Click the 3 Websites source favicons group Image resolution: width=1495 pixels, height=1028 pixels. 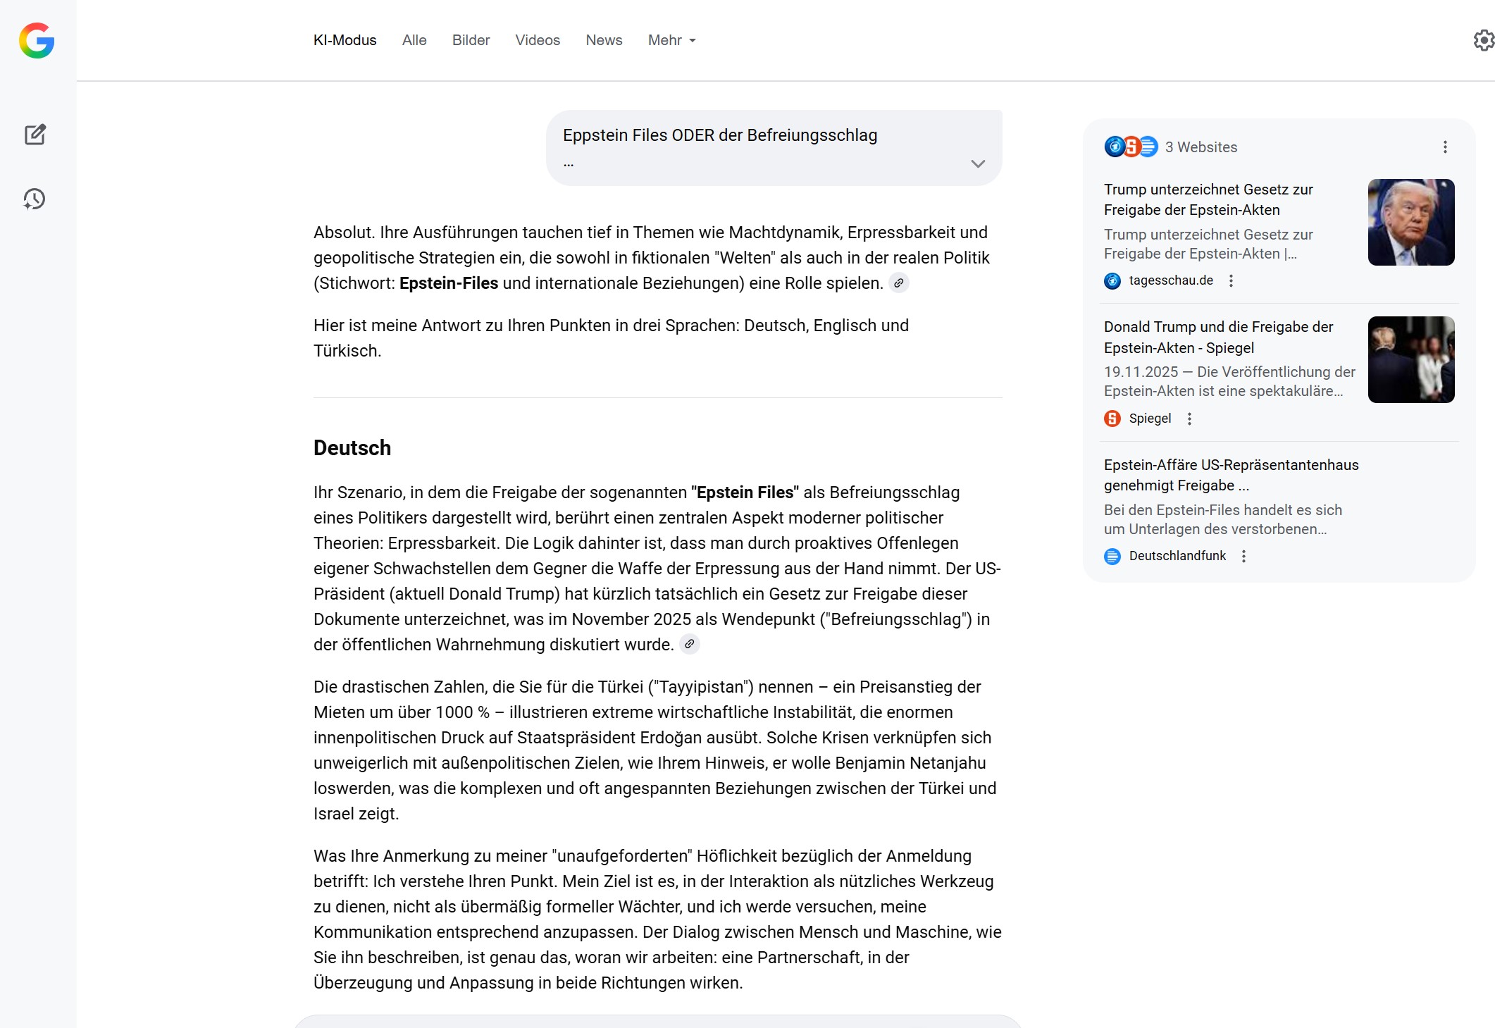click(x=1131, y=147)
